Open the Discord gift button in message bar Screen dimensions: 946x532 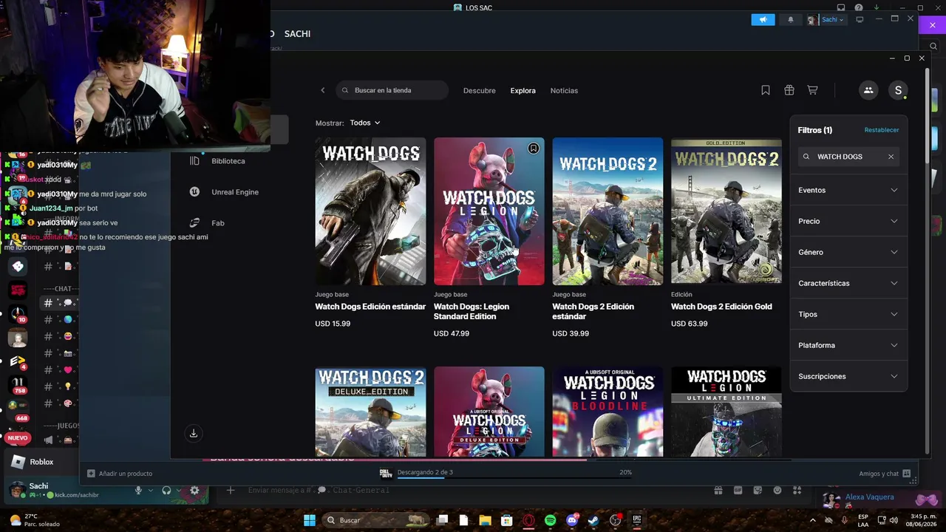pos(718,490)
